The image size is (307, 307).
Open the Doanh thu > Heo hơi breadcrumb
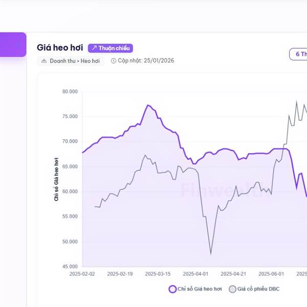(74, 61)
